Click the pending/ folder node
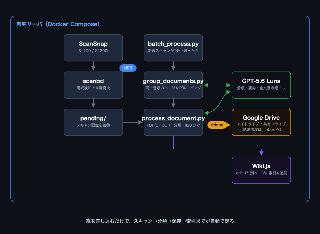320x234 pixels. click(x=93, y=122)
